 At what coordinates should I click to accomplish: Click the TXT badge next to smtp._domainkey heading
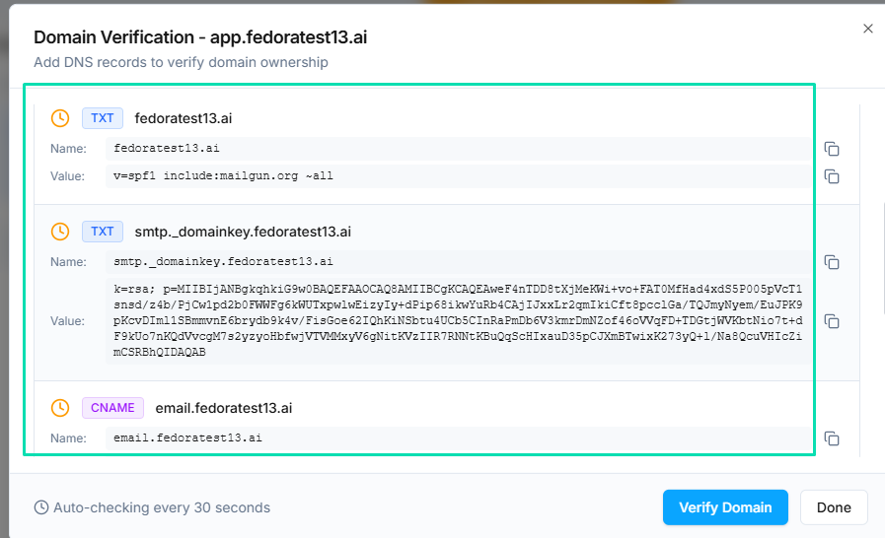[x=103, y=232]
